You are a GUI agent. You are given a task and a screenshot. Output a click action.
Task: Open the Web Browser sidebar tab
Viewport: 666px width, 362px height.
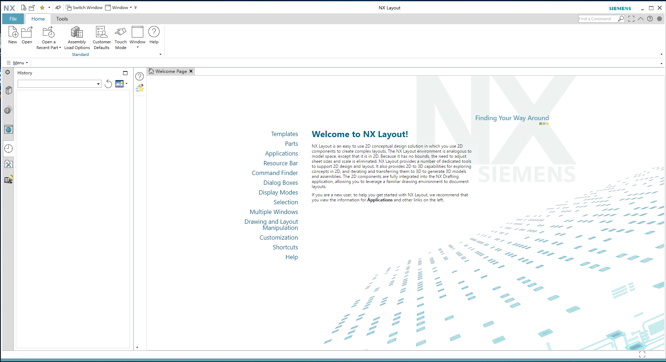point(9,130)
